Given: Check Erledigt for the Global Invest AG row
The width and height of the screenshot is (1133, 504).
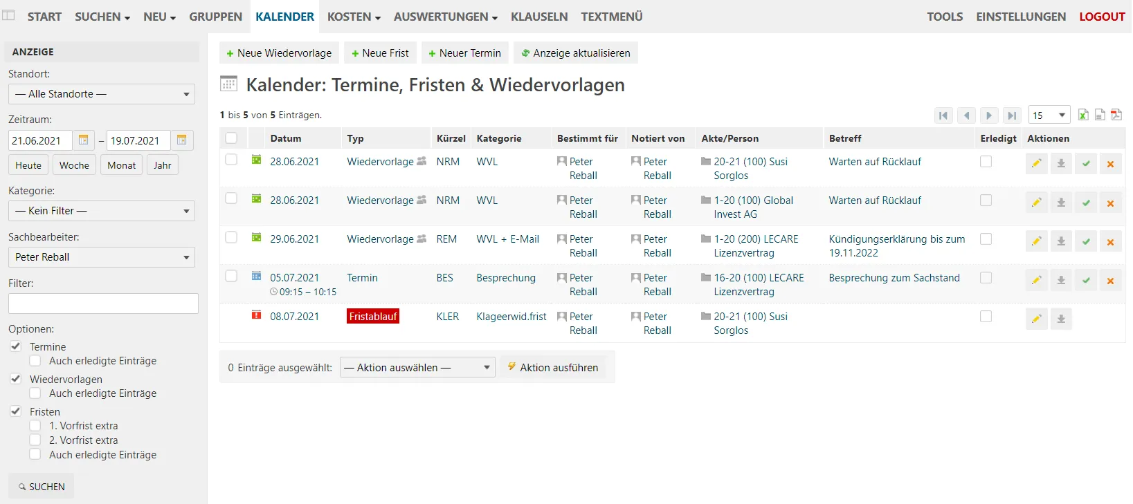Looking at the screenshot, I should 986,200.
